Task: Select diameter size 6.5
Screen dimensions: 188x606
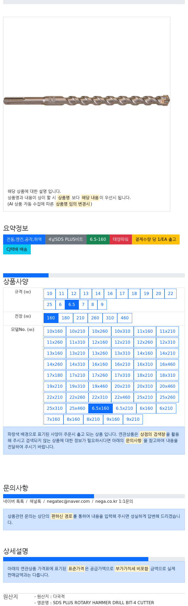Action: (72, 305)
